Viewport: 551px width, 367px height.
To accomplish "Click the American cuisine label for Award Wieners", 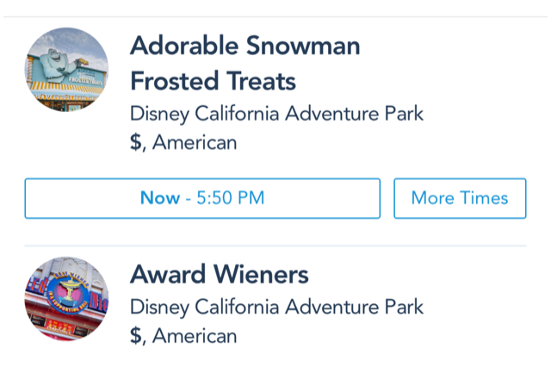I will tap(195, 336).
